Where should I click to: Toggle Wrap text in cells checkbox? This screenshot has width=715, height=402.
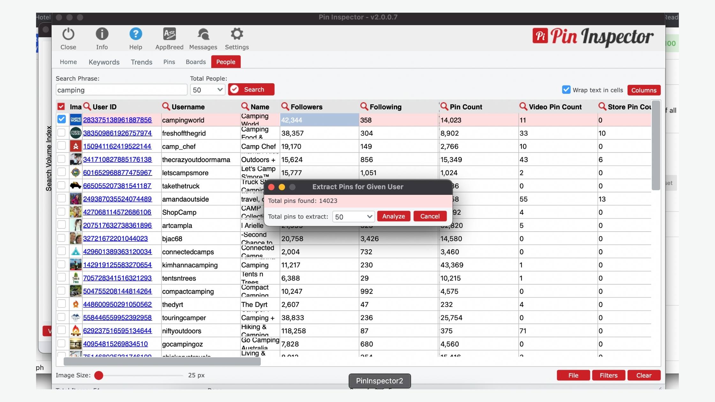point(566,90)
